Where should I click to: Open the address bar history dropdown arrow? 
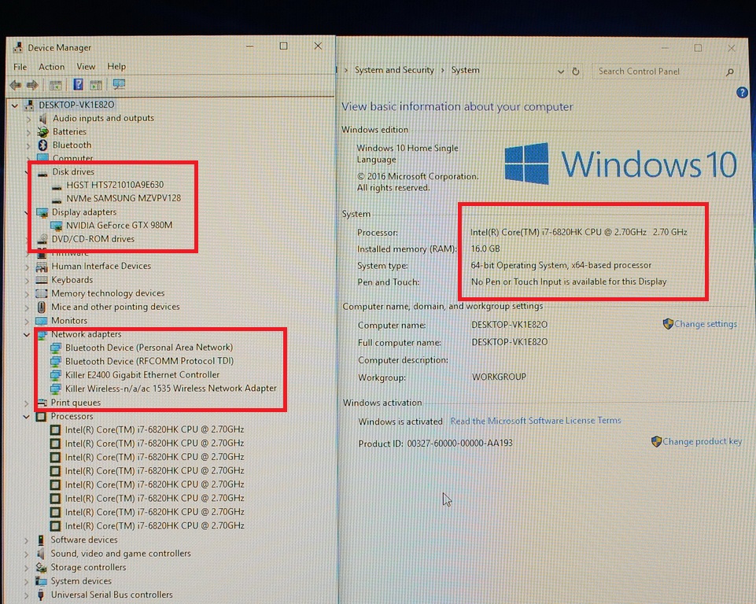561,72
